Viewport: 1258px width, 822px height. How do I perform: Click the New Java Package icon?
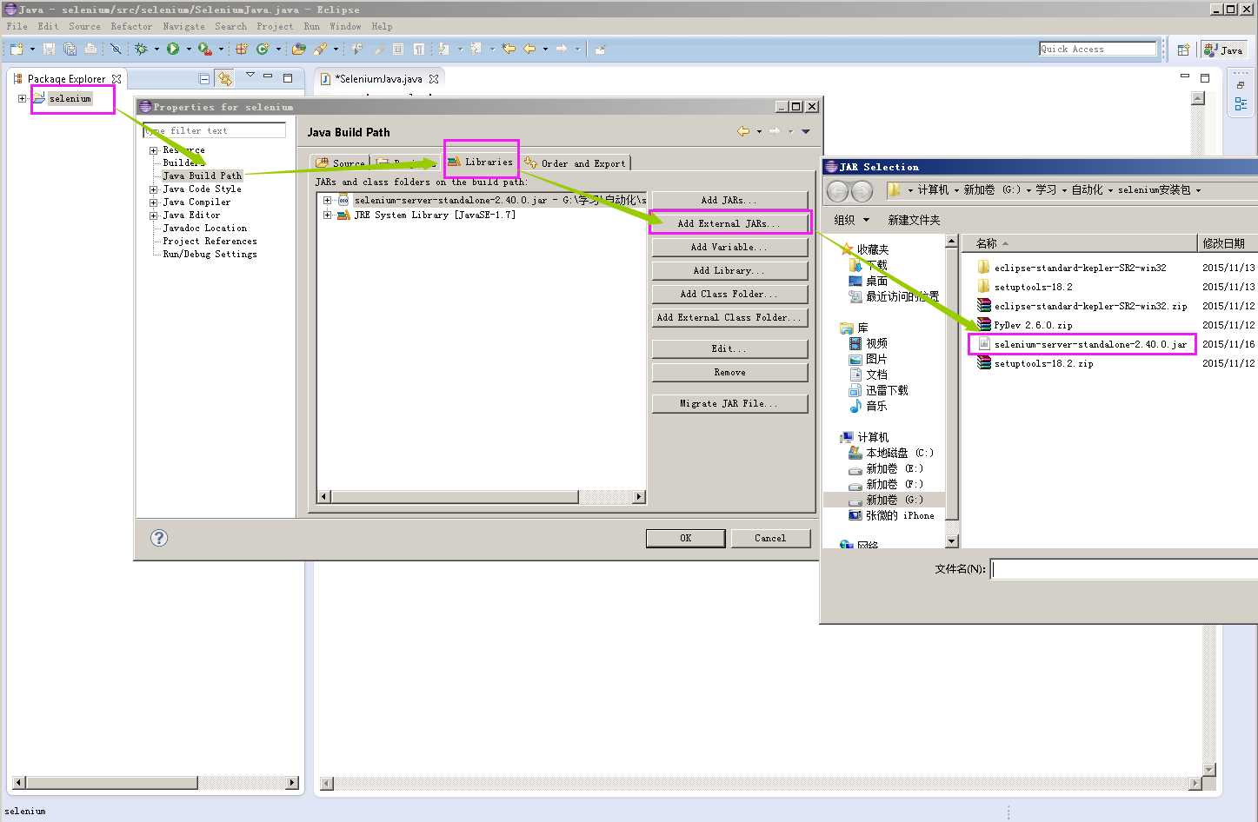242,50
